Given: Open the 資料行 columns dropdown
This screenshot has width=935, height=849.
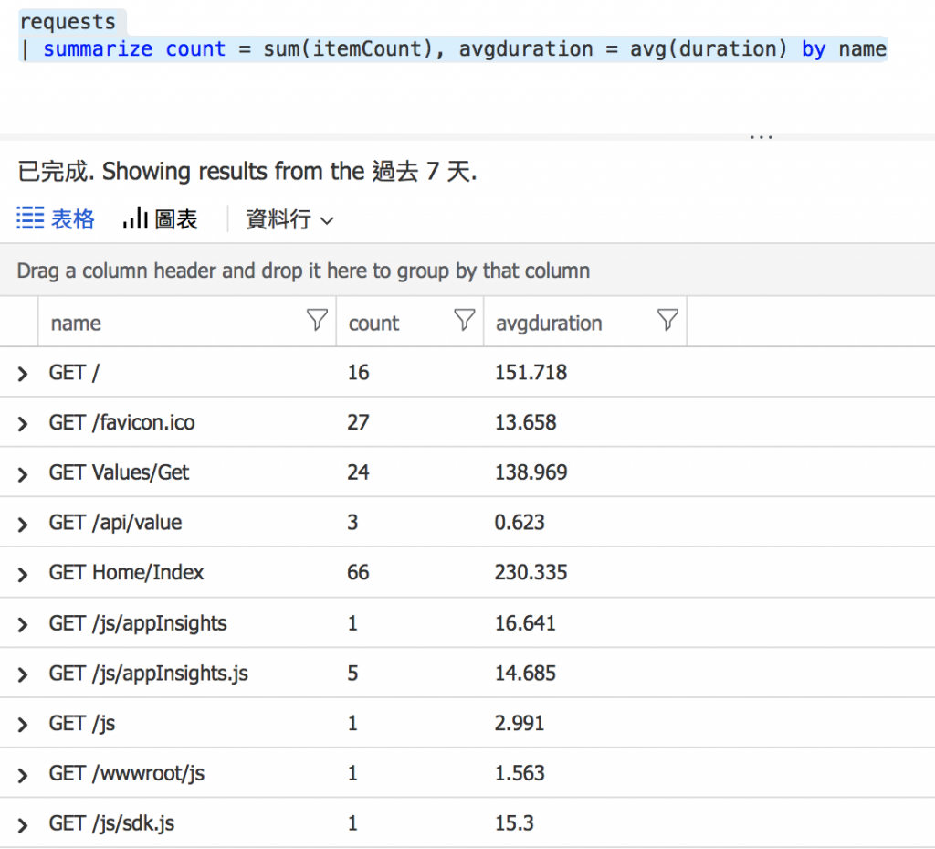Looking at the screenshot, I should point(289,219).
